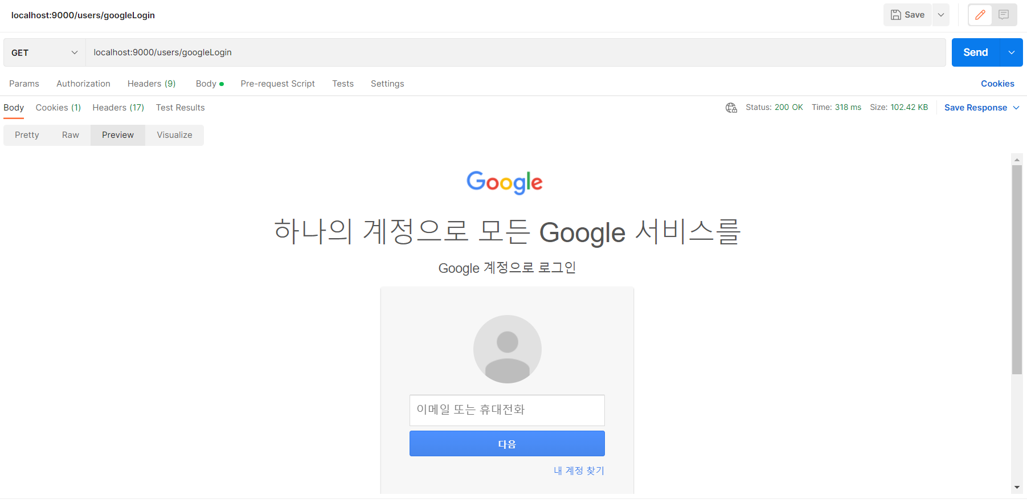This screenshot has width=1027, height=503.
Task: Focus the 이메일 또는 휴대전화 input field
Action: coord(507,410)
